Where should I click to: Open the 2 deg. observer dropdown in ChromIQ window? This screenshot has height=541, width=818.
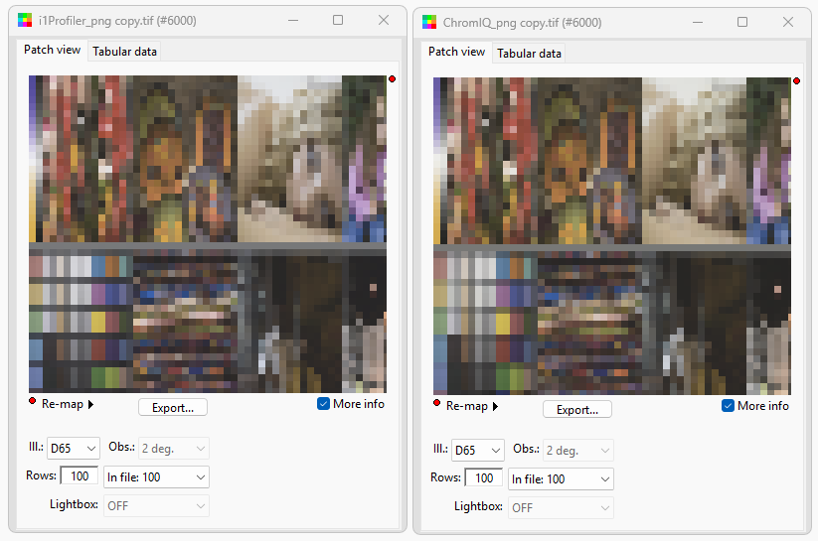pyautogui.click(x=578, y=451)
